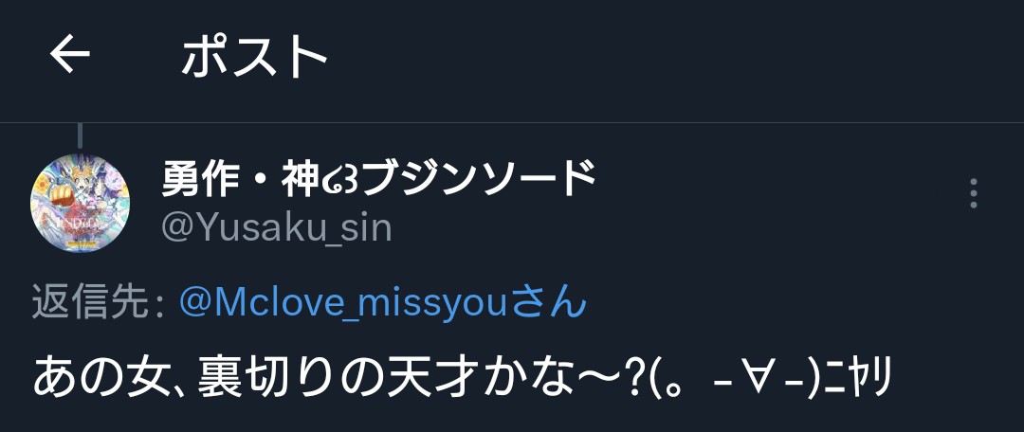The width and height of the screenshot is (1024, 432).
Task: Open the Yusaku_sin profile avatar picture
Action: pyautogui.click(x=80, y=203)
